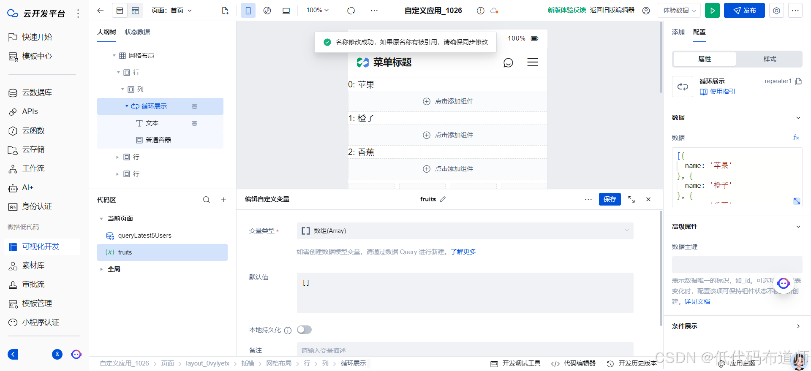Viewport: 811px width, 371px height.
Task: Close the variable editor panel
Action: [648, 199]
